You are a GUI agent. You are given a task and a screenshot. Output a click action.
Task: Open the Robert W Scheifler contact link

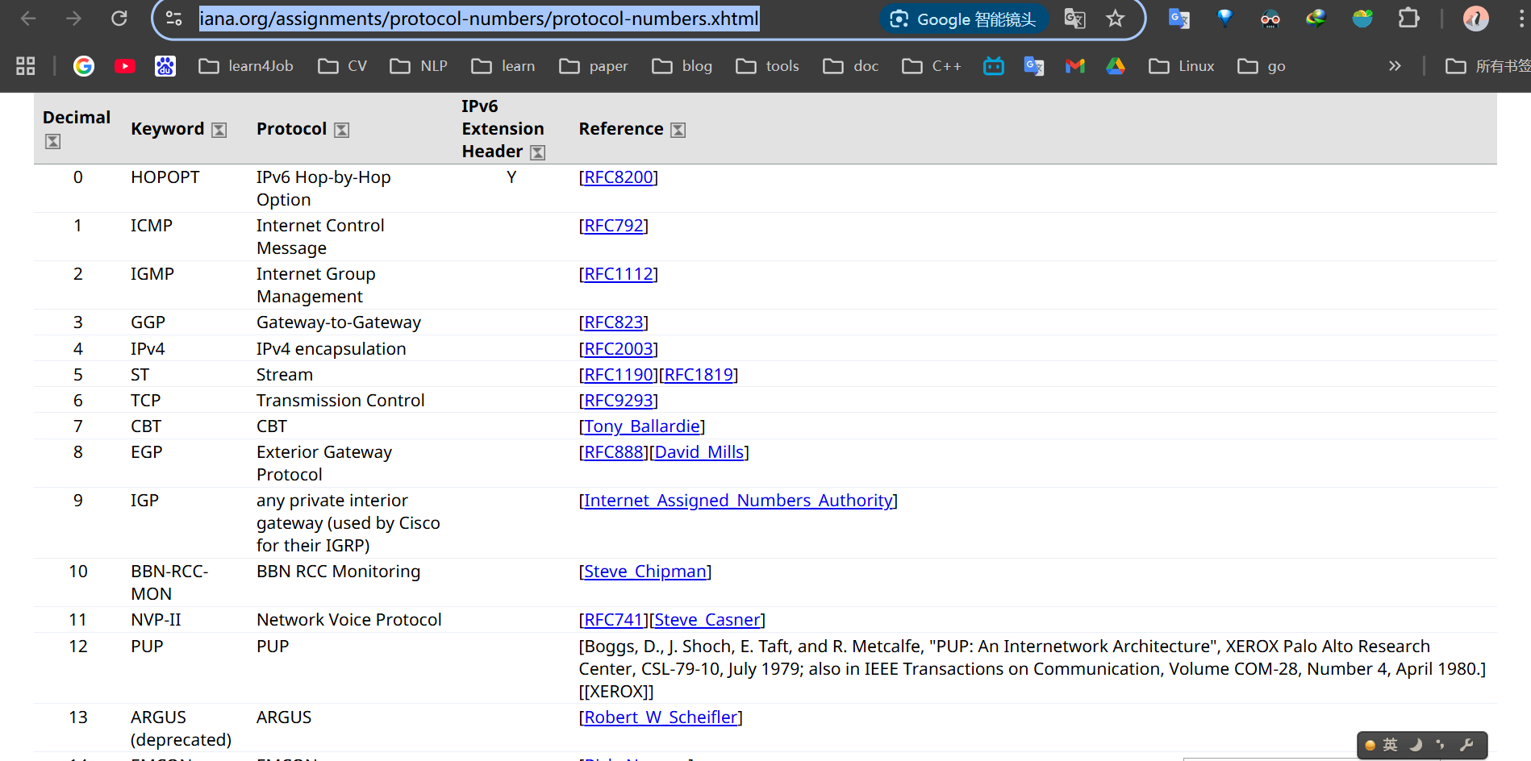(x=661, y=717)
